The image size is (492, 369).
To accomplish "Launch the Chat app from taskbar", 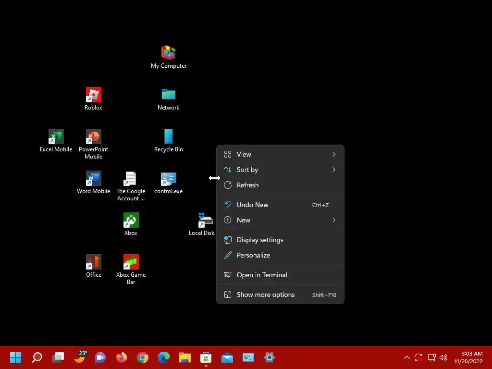I will (100, 357).
